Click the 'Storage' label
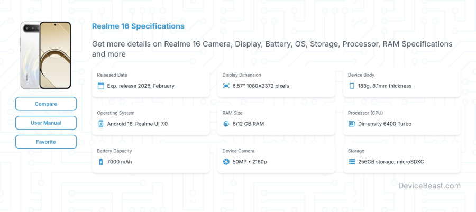 [x=356, y=151]
